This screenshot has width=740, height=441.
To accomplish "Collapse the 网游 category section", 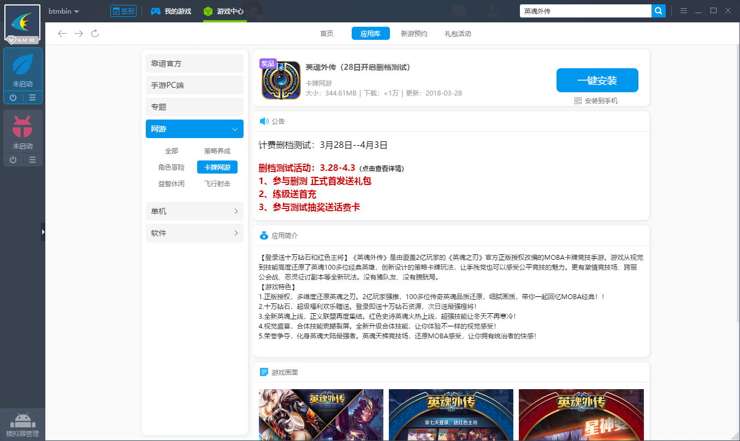I will pyautogui.click(x=194, y=129).
